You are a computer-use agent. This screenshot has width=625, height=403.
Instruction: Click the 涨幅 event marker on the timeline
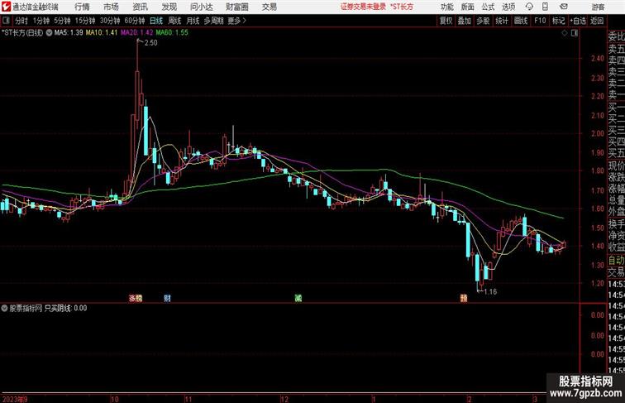tap(136, 298)
